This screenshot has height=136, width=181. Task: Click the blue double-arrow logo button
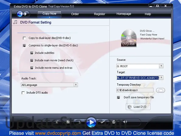(x=23, y=14)
